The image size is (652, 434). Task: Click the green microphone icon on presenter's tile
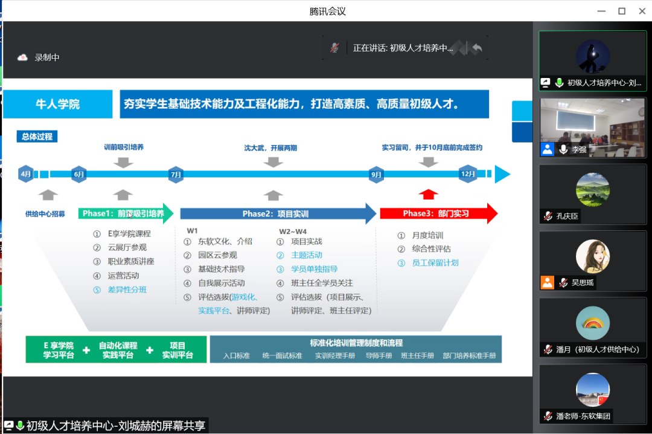560,83
